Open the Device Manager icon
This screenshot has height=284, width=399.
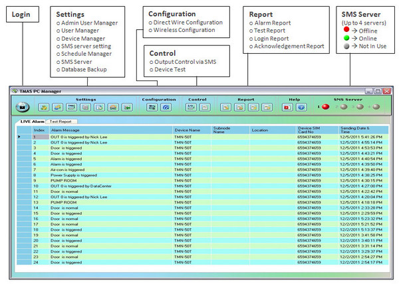[72, 107]
